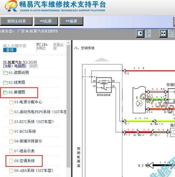Click the file icon beside 02-启动充电PEPS系统
This screenshot has height=177, width=175.
point(11,112)
